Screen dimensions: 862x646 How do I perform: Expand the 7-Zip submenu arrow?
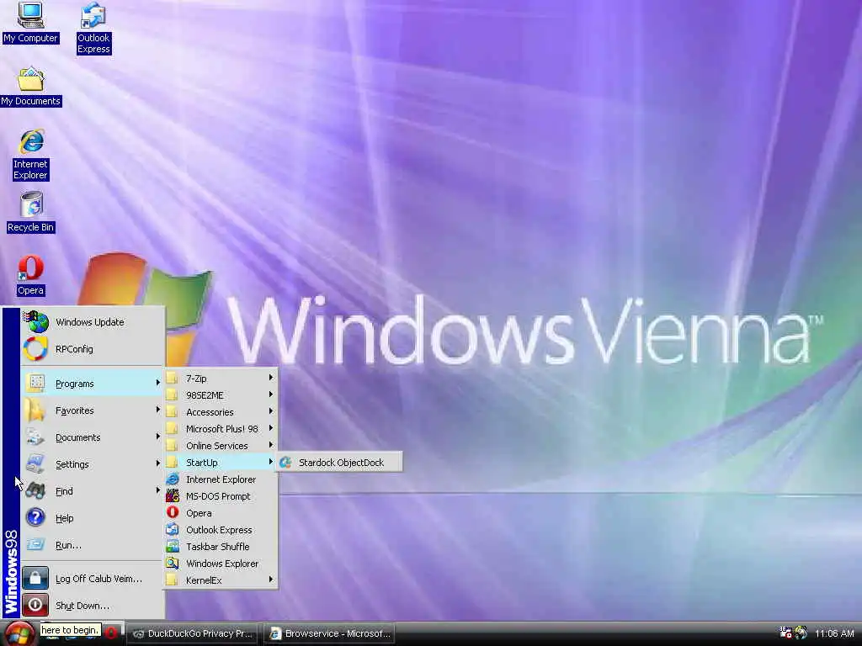(270, 378)
